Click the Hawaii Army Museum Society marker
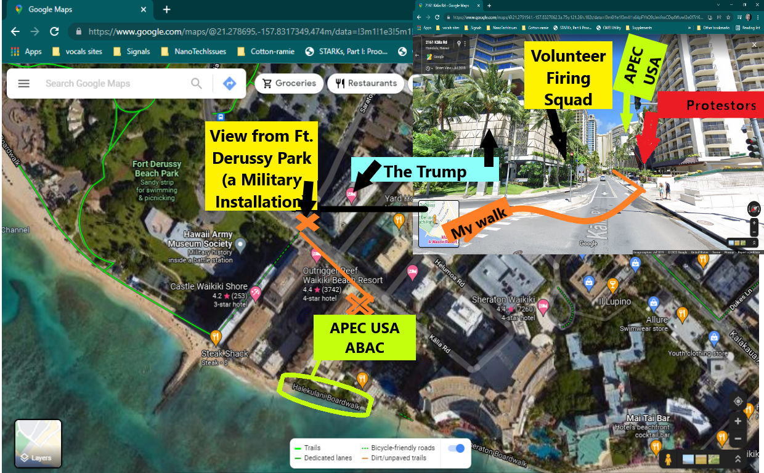This screenshot has width=764, height=473. (x=241, y=245)
